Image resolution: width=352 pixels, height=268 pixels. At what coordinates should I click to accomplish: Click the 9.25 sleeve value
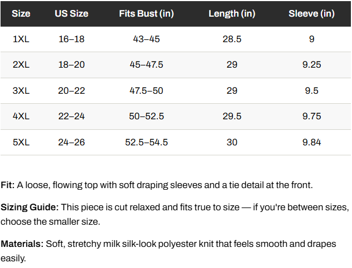tap(311, 65)
